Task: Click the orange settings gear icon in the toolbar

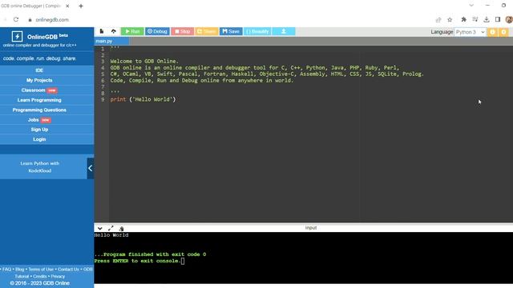Action: (x=504, y=32)
